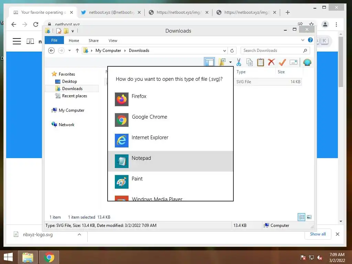
Task: Click the Copy icon in the toolbar
Action: 250,62
